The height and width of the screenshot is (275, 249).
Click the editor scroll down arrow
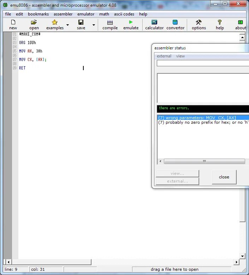(x=242, y=256)
